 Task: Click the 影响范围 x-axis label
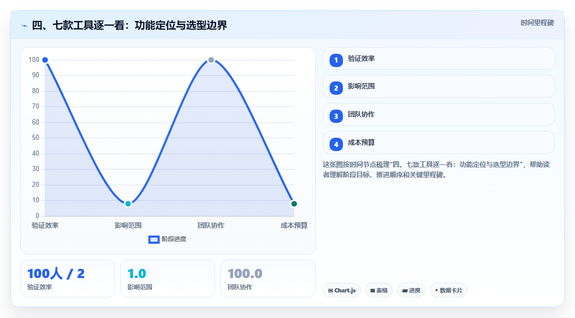coord(128,225)
